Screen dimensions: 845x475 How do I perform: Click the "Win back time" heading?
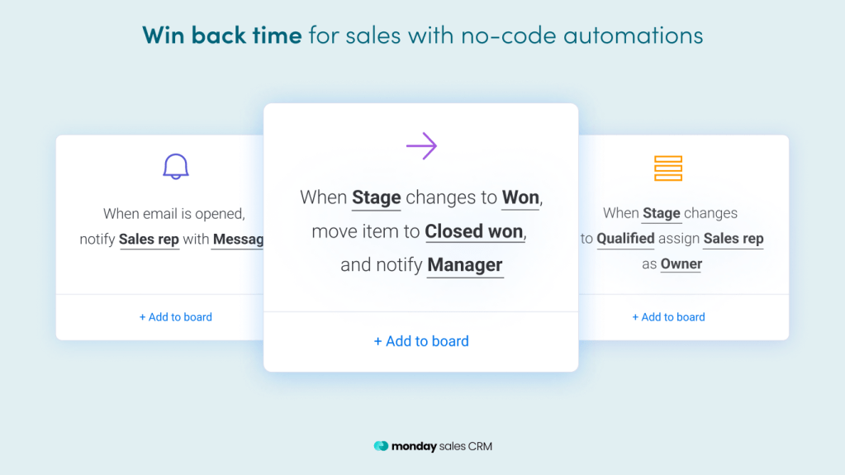[221, 35]
